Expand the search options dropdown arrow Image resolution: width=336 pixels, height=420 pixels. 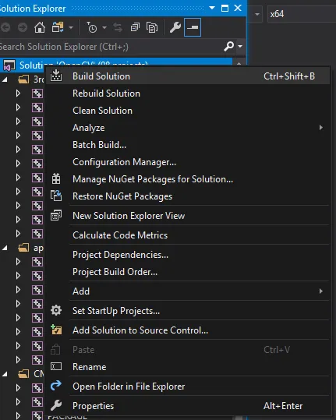point(240,46)
